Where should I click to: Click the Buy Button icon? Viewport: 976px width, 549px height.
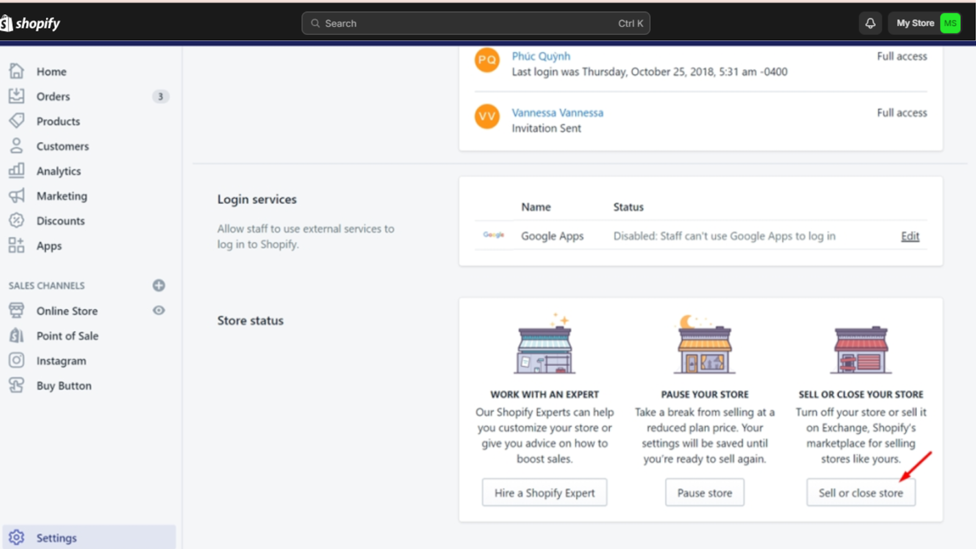point(16,386)
